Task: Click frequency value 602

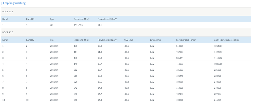Action: tap(76, 70)
